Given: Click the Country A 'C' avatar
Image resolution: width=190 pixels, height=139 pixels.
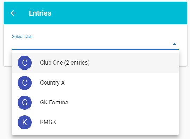Looking at the screenshot, I should [x=25, y=83].
